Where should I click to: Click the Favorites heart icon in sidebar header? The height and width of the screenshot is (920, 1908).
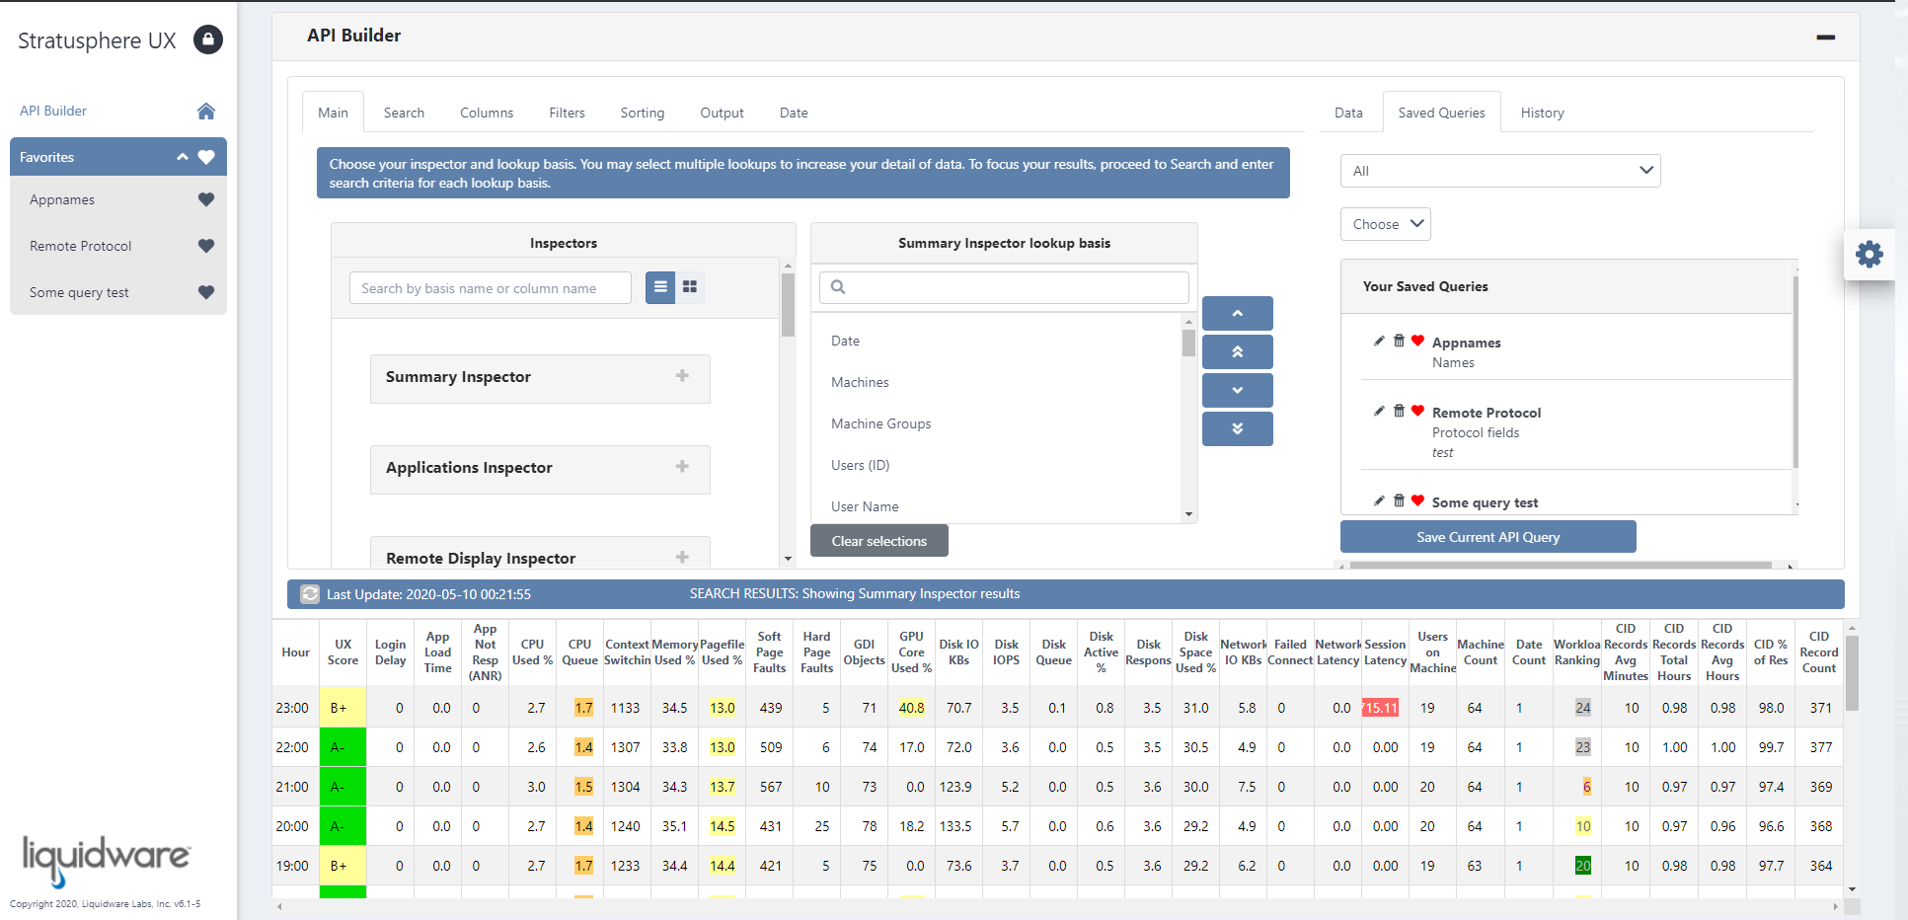[x=206, y=157]
